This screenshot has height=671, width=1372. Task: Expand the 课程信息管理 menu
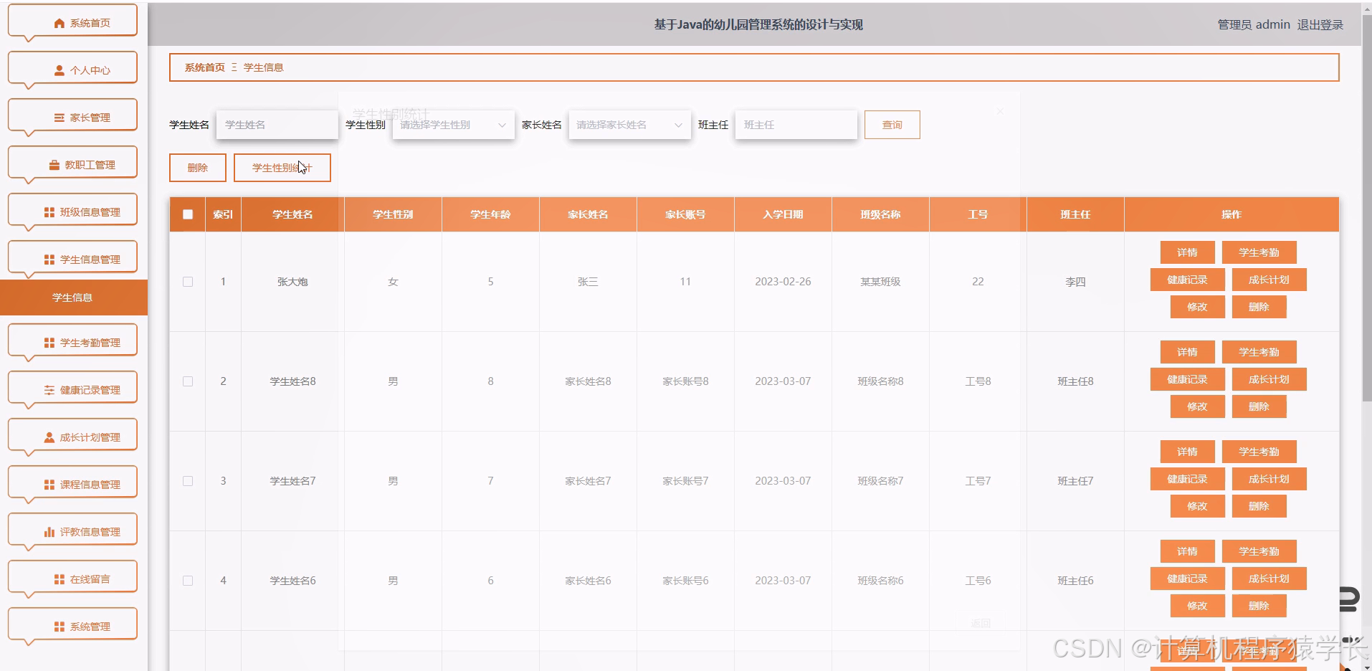[x=72, y=482]
